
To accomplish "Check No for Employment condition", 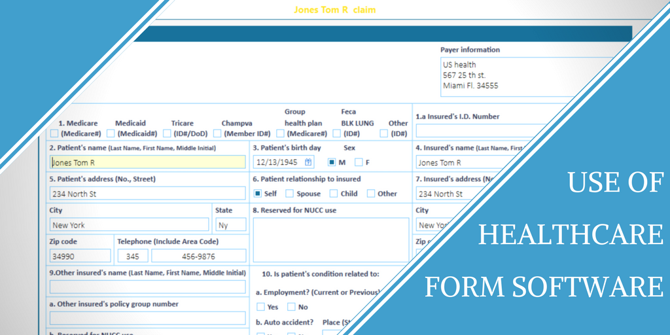I will tap(291, 306).
